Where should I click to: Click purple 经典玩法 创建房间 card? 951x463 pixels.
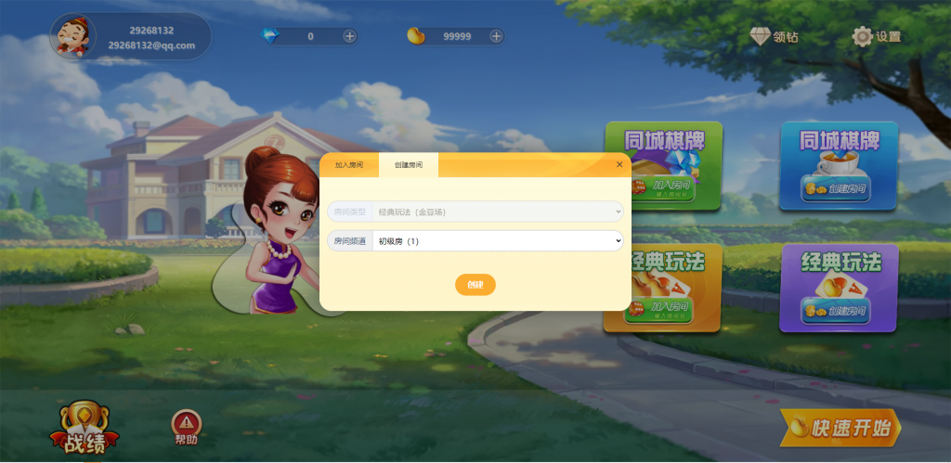(839, 288)
